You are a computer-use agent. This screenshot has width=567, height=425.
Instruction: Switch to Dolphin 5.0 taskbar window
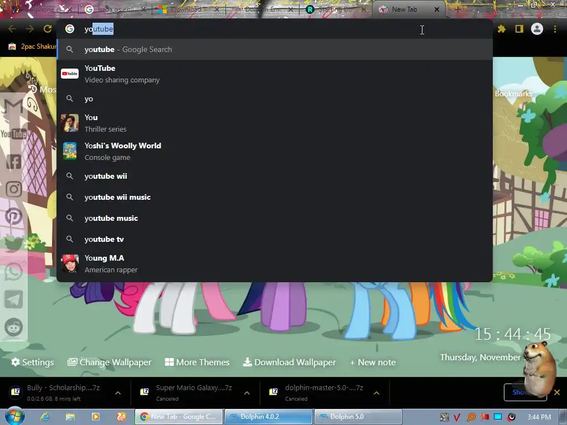(x=358, y=417)
